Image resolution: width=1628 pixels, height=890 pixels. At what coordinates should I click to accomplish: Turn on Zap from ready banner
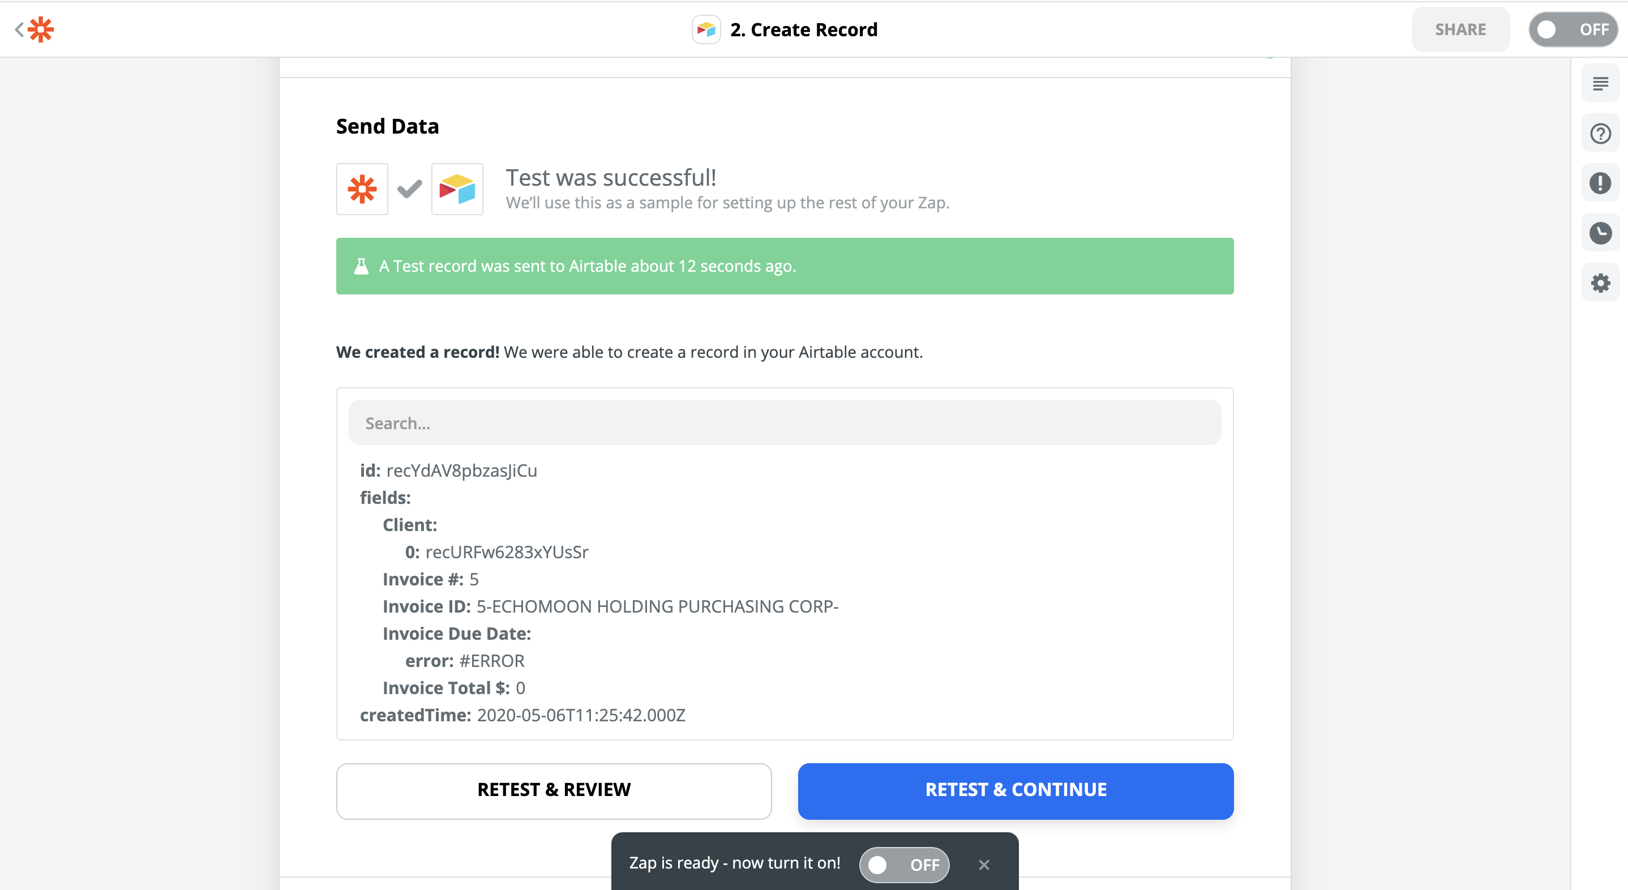coord(903,864)
